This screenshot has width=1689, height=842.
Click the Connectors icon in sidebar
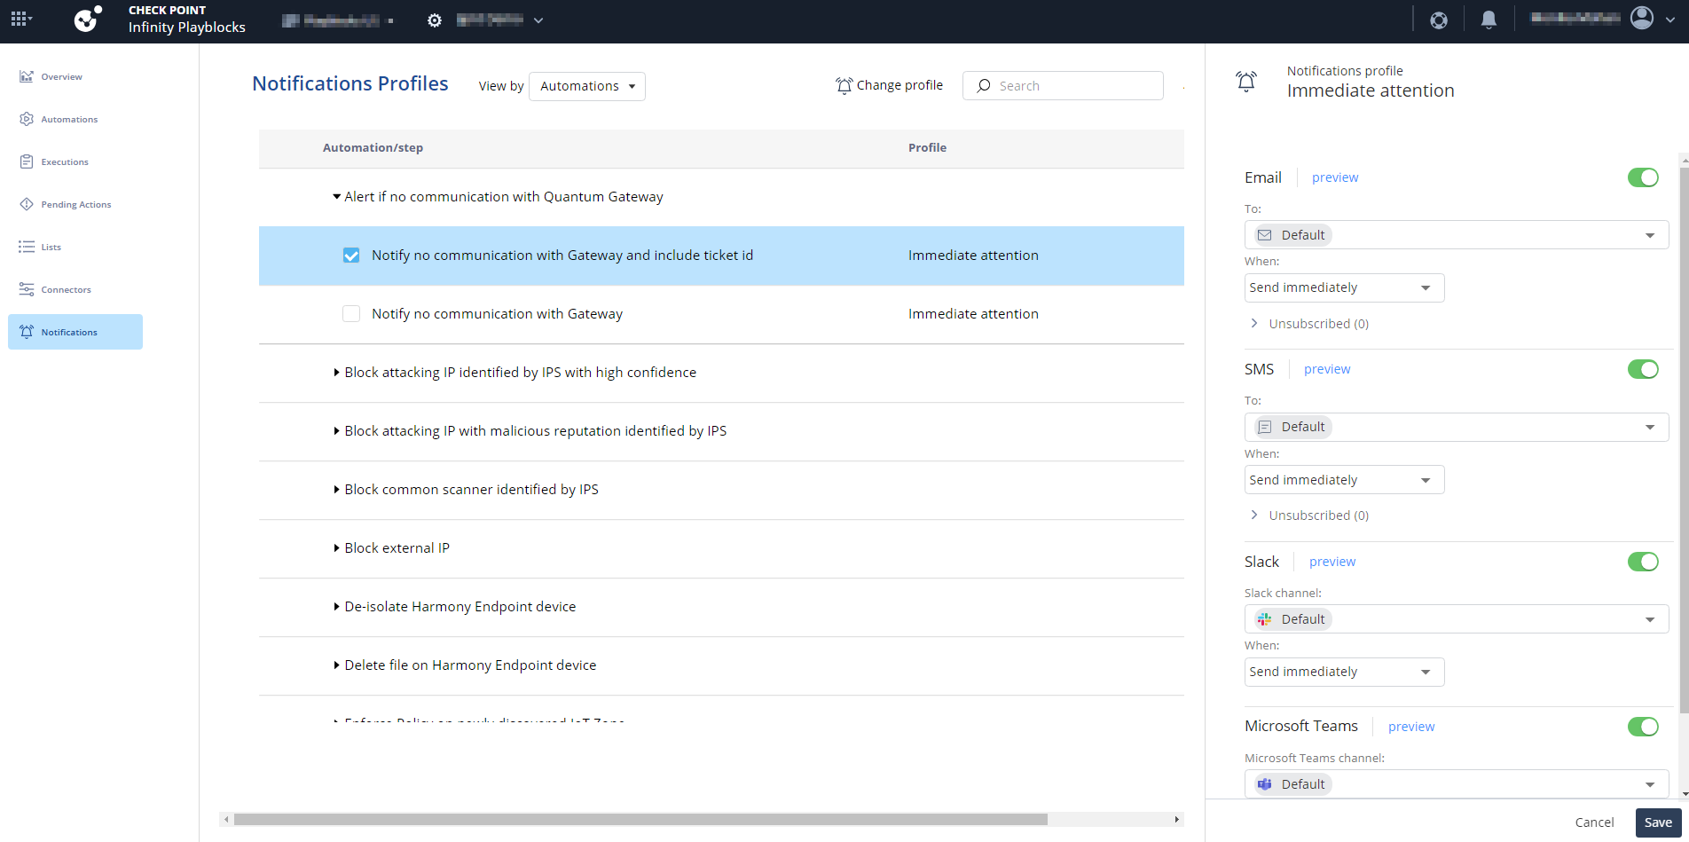[x=27, y=289]
